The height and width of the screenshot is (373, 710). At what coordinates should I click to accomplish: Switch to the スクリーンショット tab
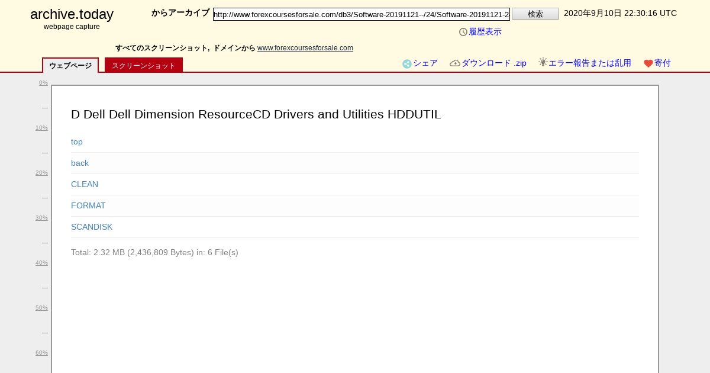144,65
